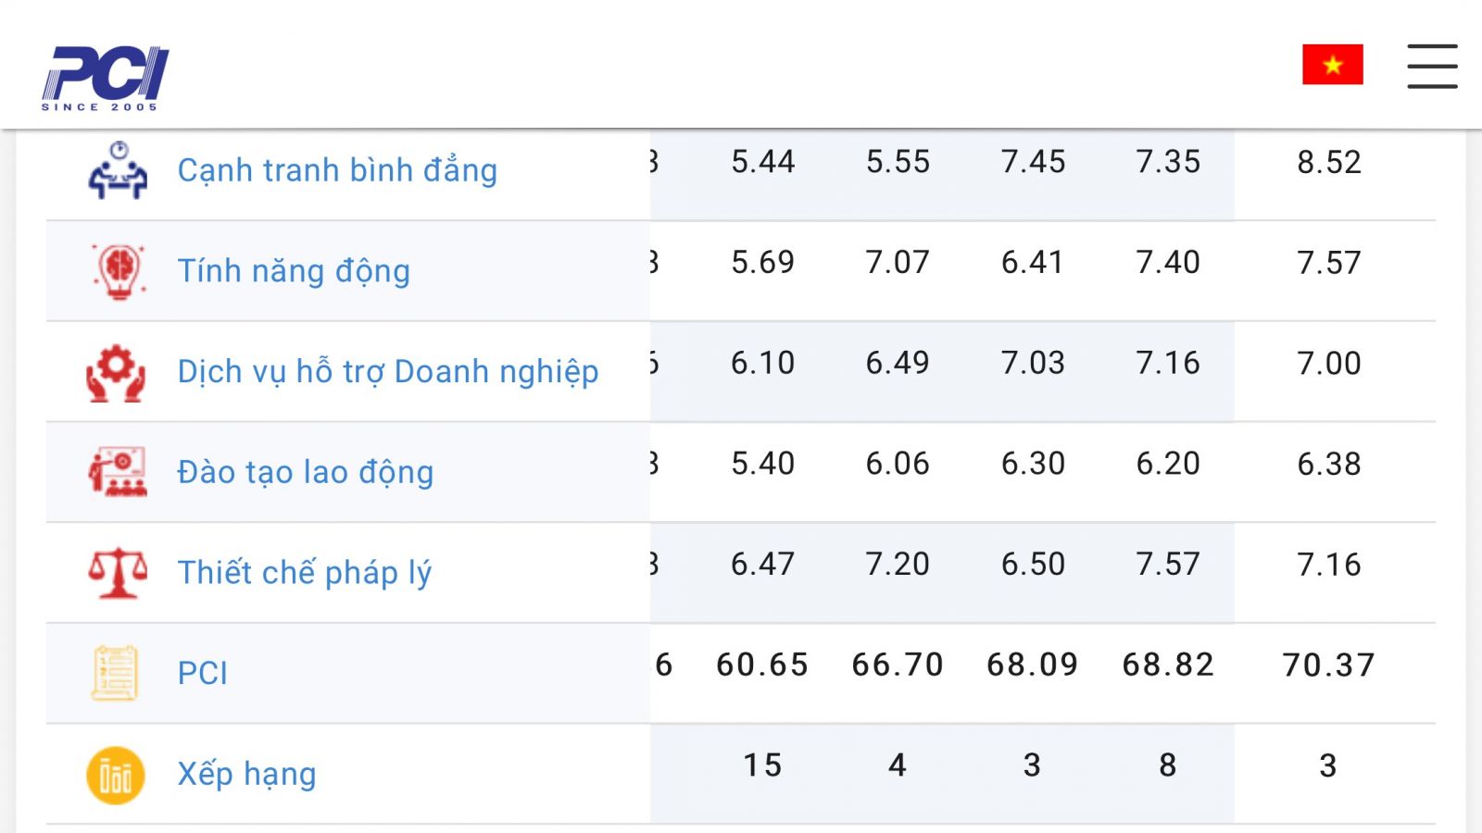The width and height of the screenshot is (1482, 833).
Task: Open the Tính năng động link
Action: point(294,271)
